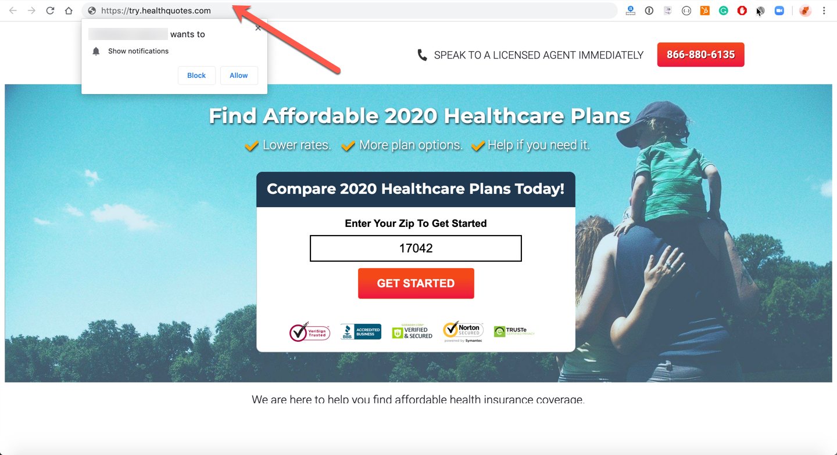Click the address bar URL try.healthquotes.com
This screenshot has height=455, width=837.
(x=156, y=10)
